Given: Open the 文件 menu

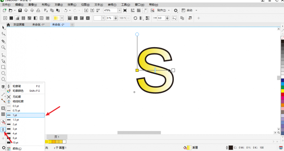Looking at the screenshot, I should point(6,5).
